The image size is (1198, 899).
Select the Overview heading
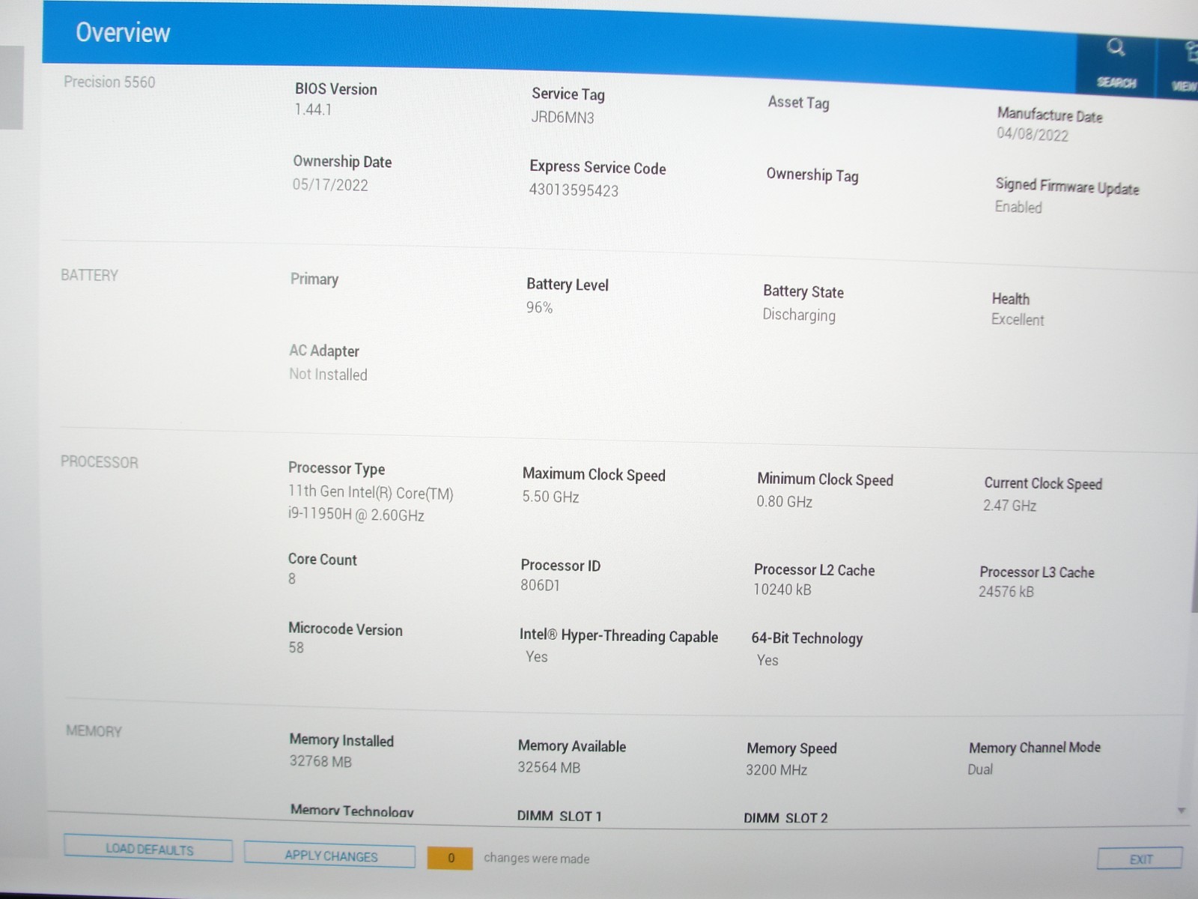coord(123,32)
